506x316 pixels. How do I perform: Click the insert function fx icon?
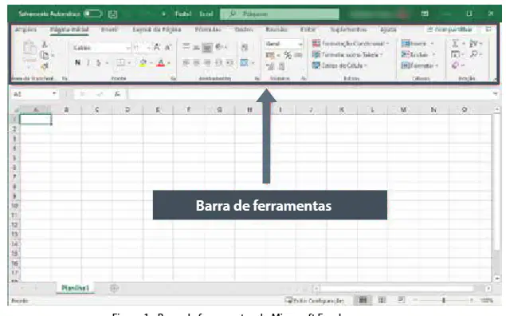coord(117,94)
